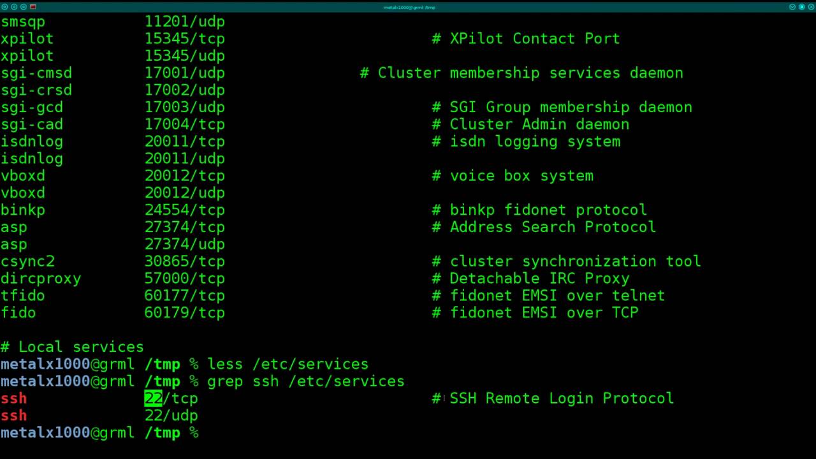
Task: Close the terminal window
Action: (810, 7)
